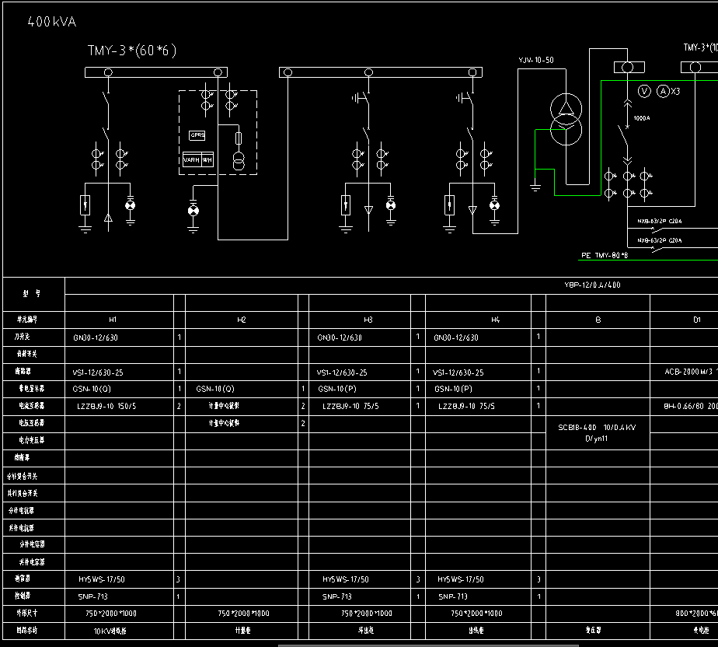Click the GPRS module box

coord(197,135)
